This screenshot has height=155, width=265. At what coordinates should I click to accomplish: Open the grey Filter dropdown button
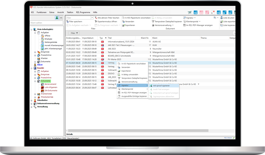point(74,33)
